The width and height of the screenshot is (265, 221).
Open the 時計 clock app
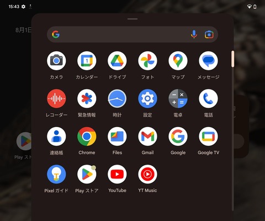click(x=117, y=98)
